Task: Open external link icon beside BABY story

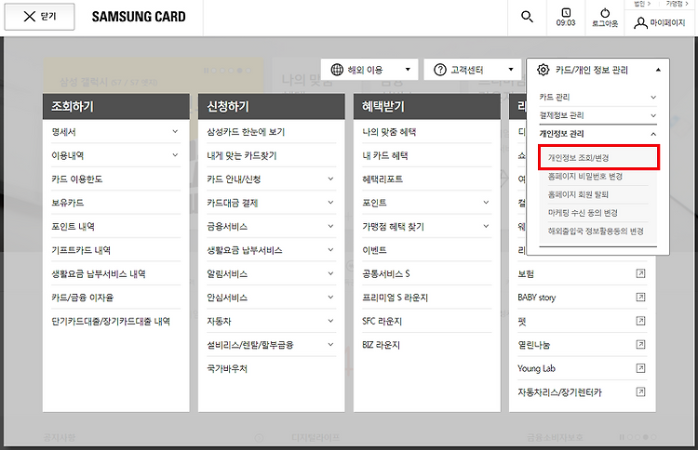Action: click(x=640, y=297)
